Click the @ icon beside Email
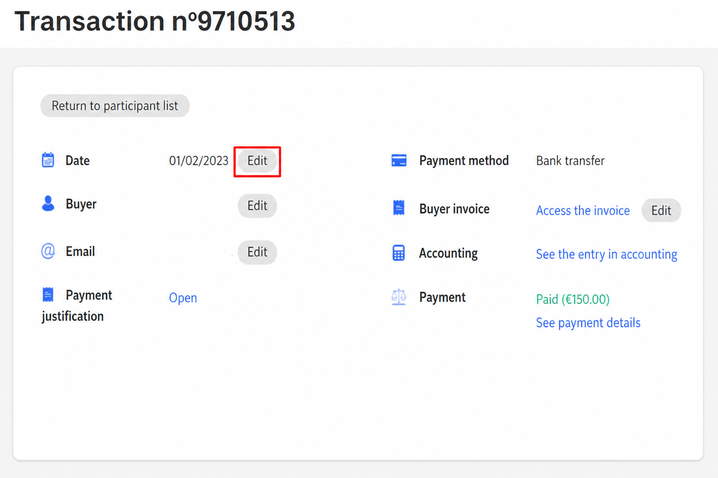The image size is (718, 478). pos(48,251)
